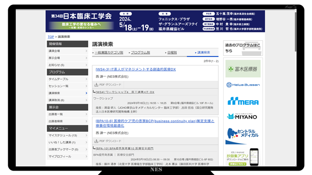Click the 2件中(1 - 2) result count

[x=211, y=61]
